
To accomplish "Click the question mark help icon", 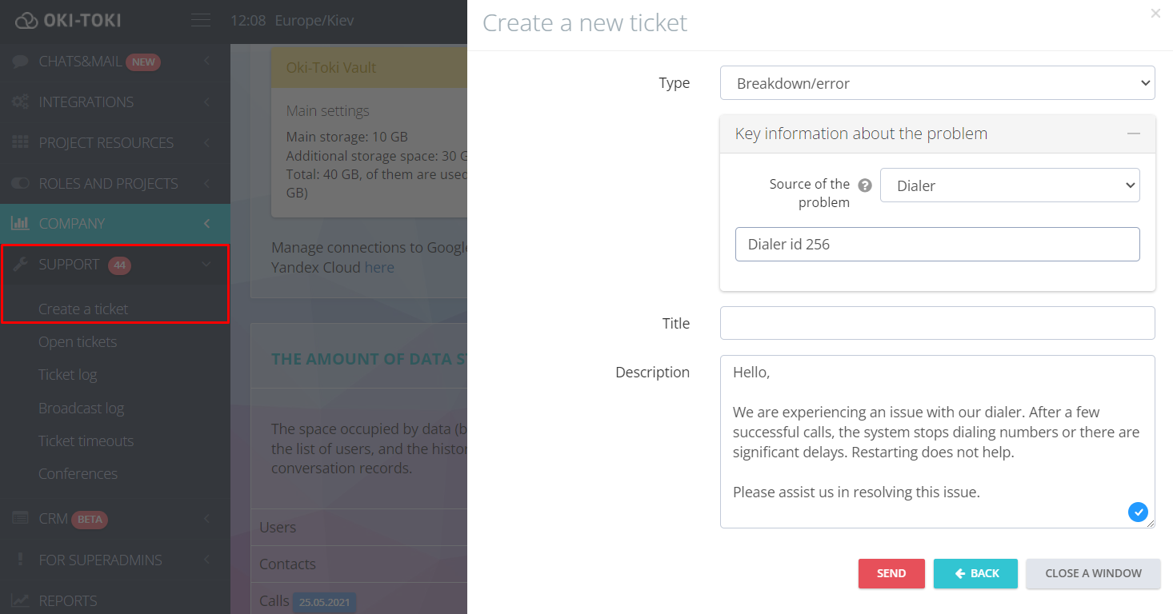I will 865,185.
